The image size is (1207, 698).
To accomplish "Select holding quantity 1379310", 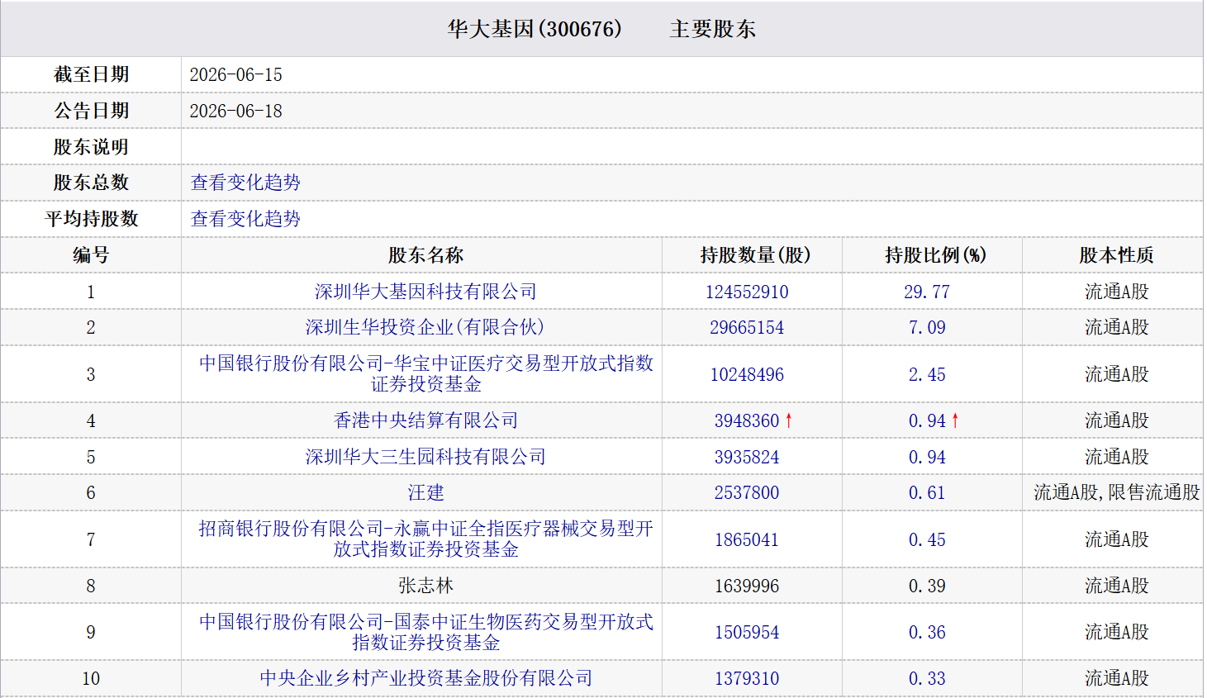I will [747, 678].
